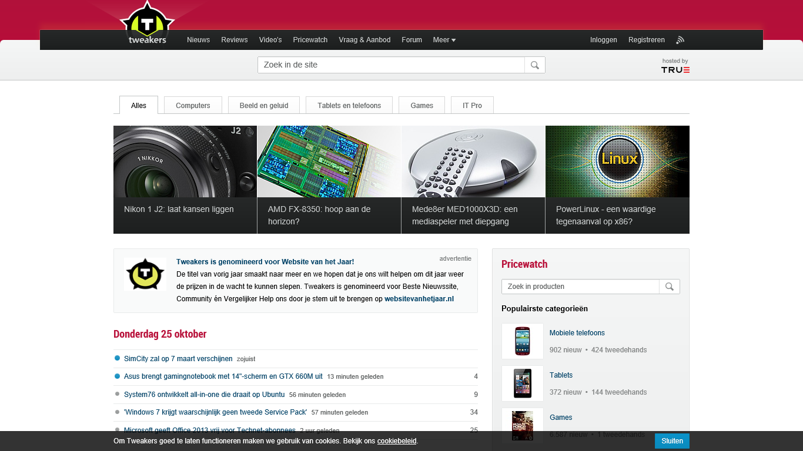Open Video's in the navigation bar
Image resolution: width=803 pixels, height=451 pixels.
tap(270, 40)
